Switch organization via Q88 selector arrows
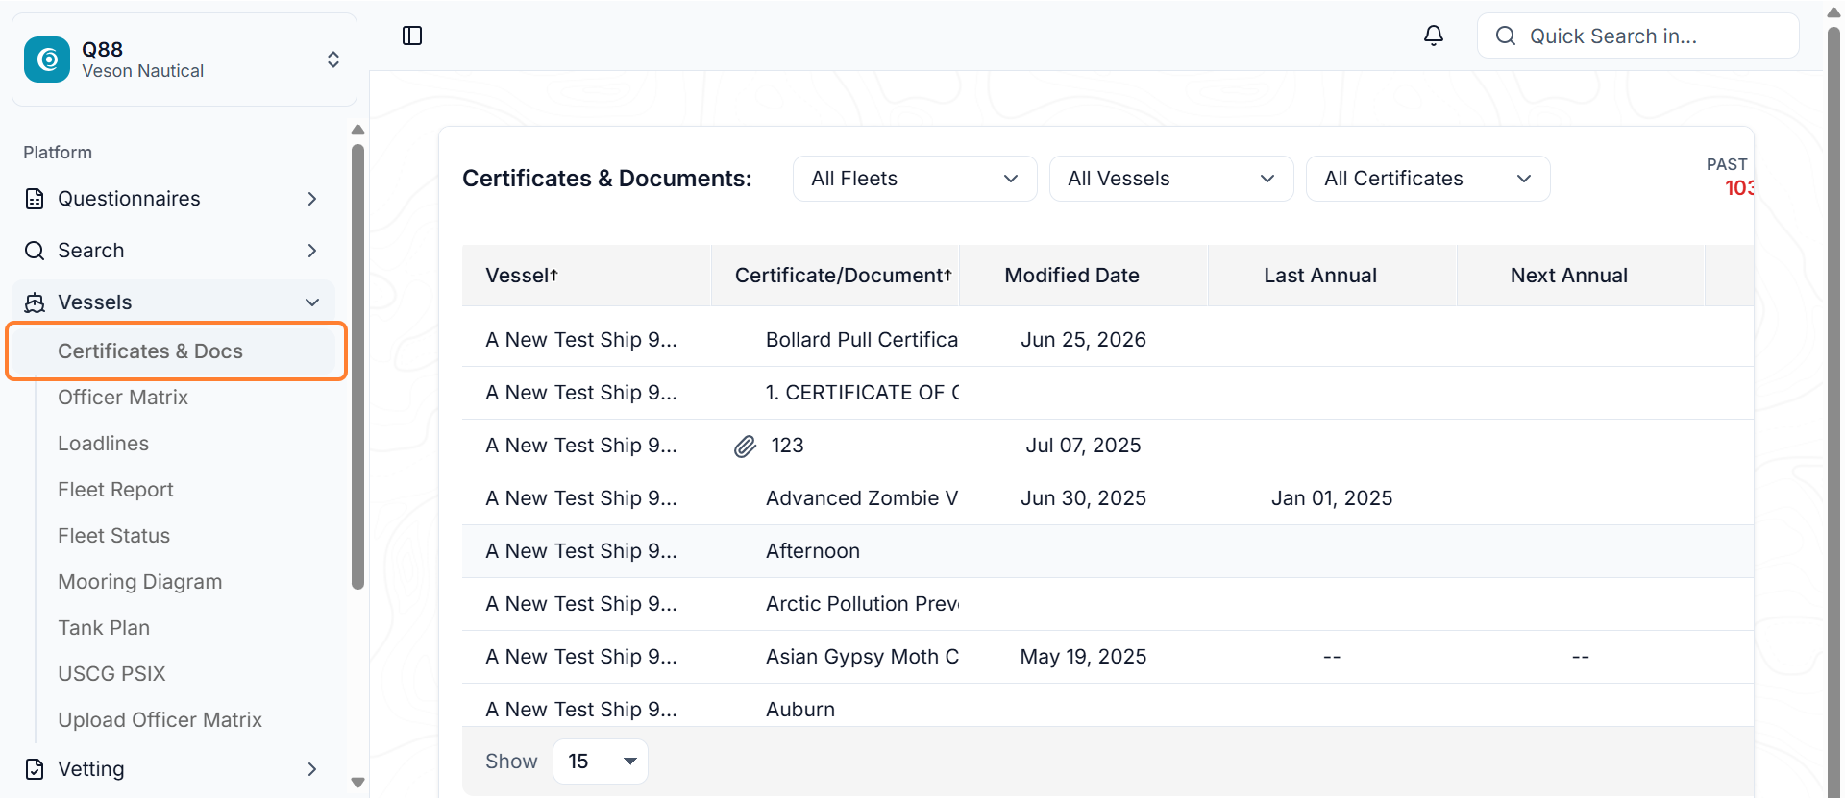 [333, 60]
